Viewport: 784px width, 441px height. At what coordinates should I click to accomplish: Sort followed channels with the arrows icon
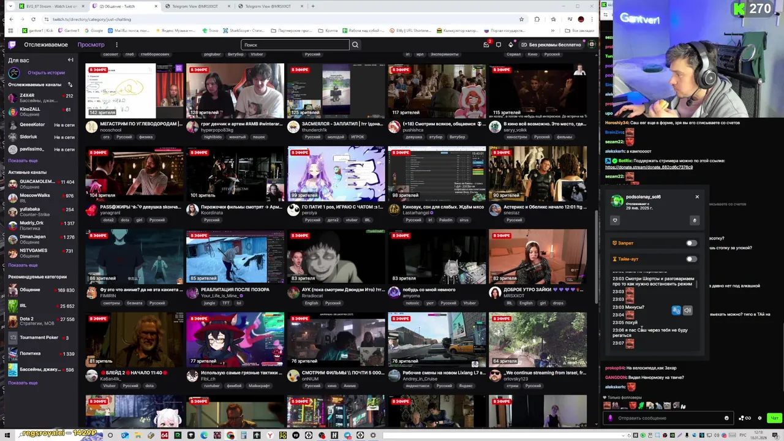(x=70, y=85)
